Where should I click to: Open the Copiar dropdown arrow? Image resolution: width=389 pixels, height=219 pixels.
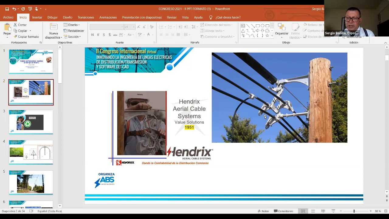coord(30,31)
